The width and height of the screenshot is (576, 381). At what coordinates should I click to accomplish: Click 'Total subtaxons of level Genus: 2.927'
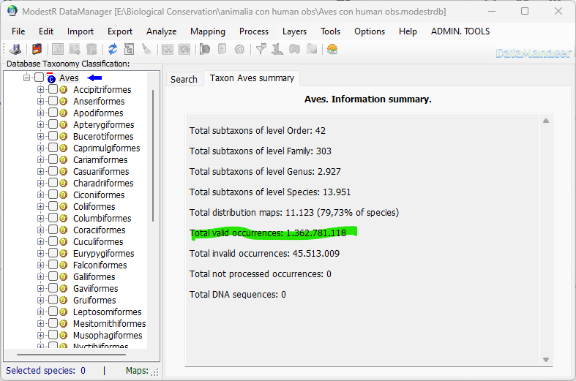[x=265, y=171]
